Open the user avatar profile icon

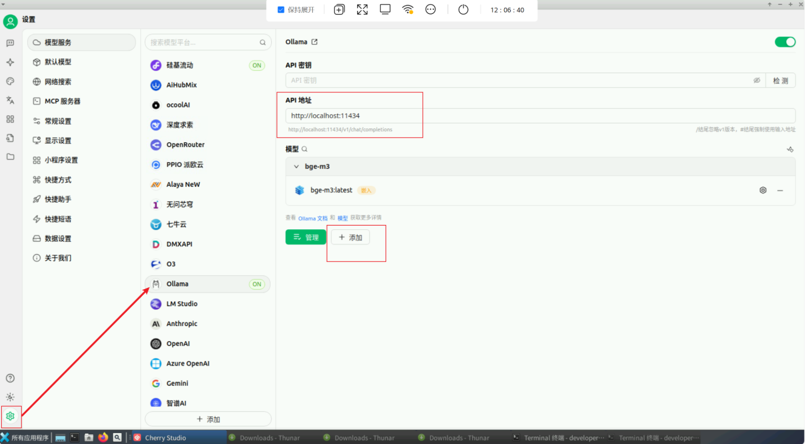coord(10,22)
